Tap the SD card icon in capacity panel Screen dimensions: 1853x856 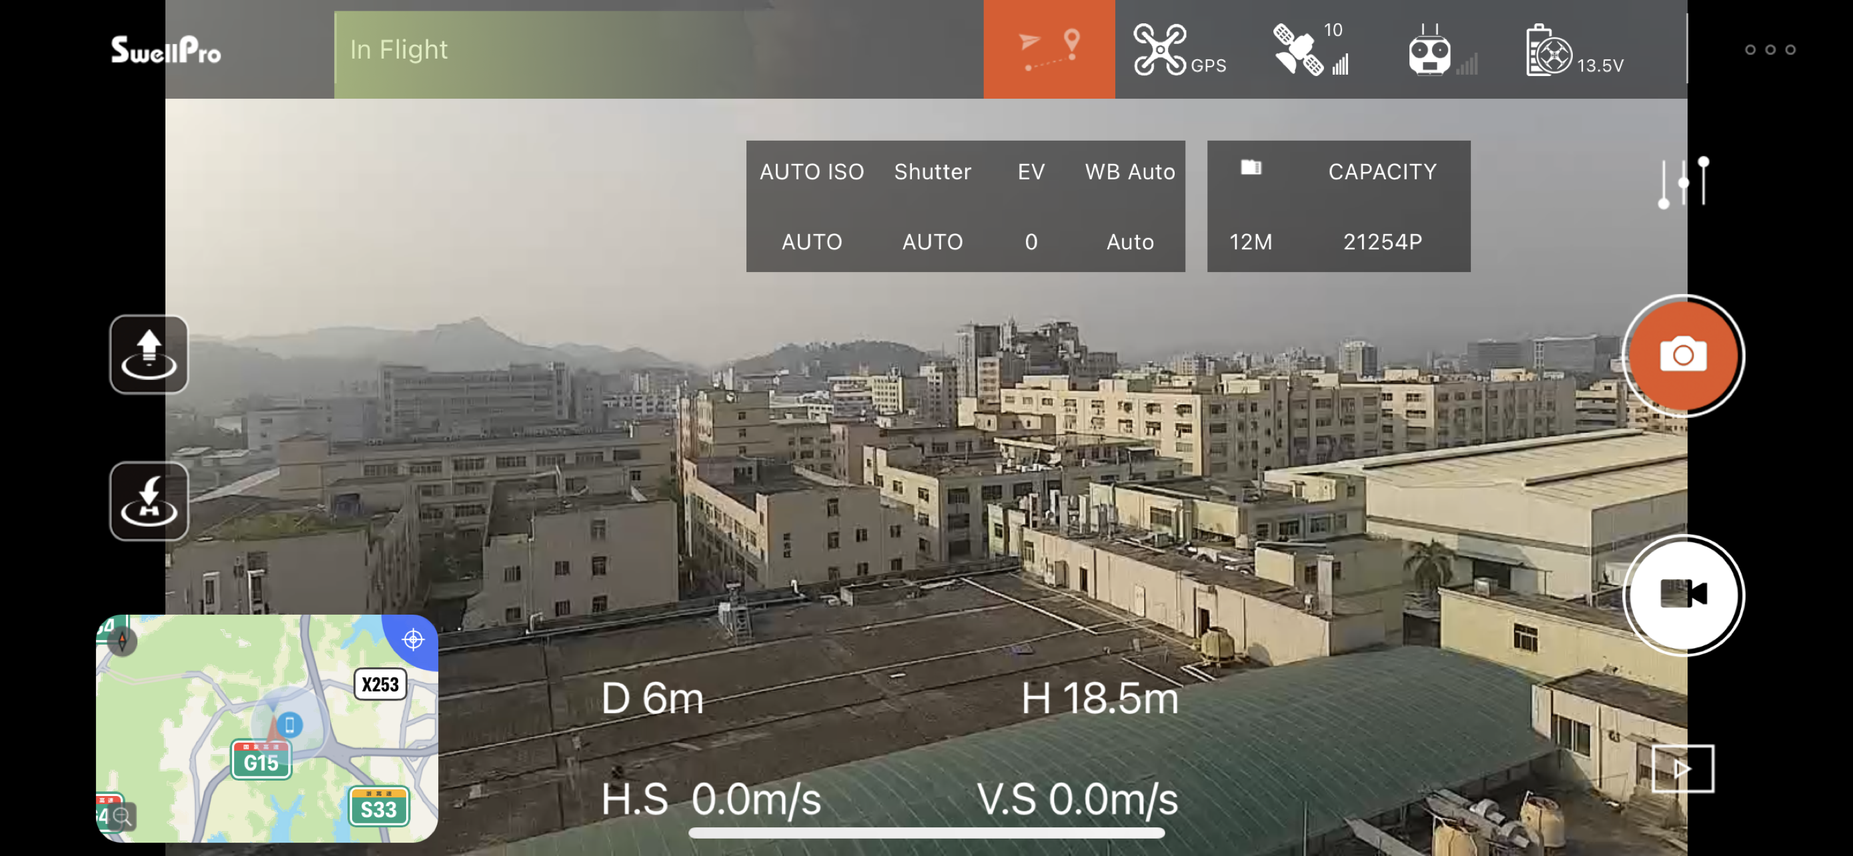pyautogui.click(x=1250, y=167)
